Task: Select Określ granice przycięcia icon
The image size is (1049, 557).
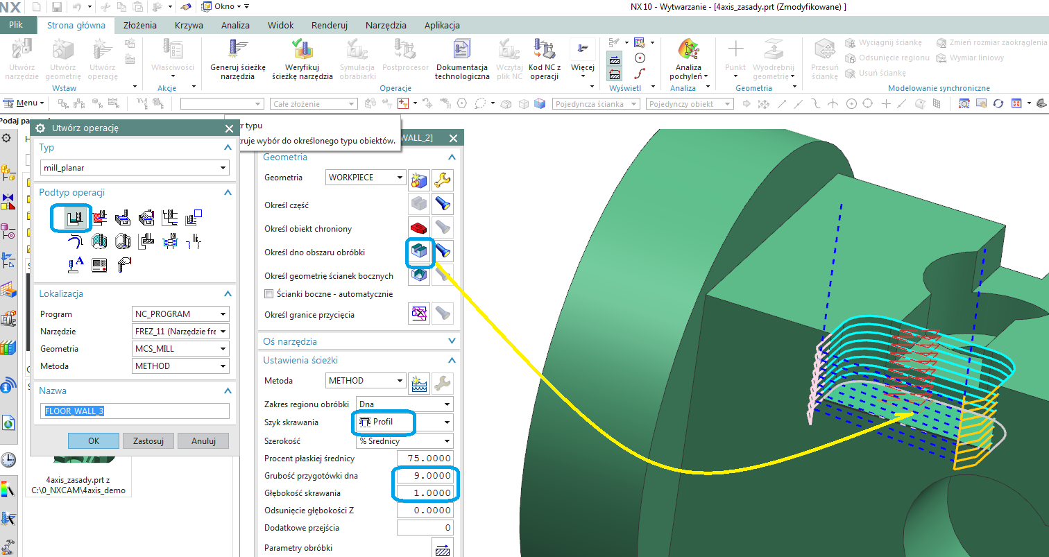Action: click(x=418, y=314)
